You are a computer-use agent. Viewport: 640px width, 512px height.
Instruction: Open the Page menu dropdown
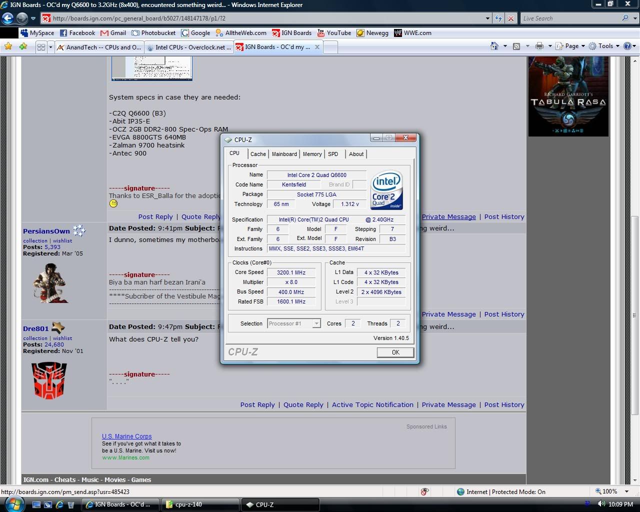[571, 46]
